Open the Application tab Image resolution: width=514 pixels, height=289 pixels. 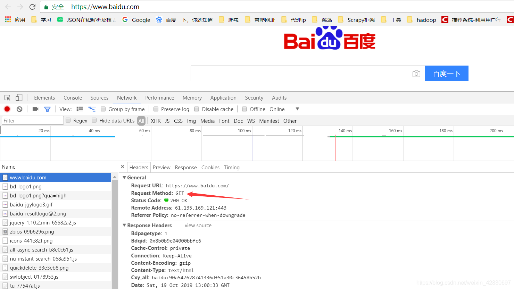pyautogui.click(x=223, y=98)
